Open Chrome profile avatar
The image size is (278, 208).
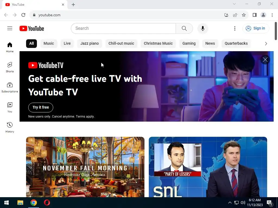coord(263,15)
